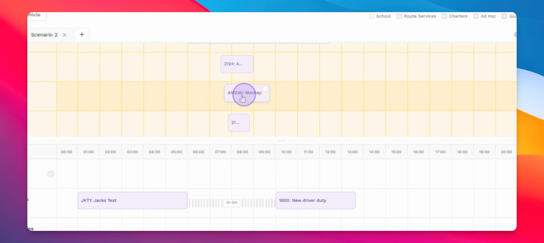Click the 15:00 time label
Image resolution: width=544 pixels, height=243 pixels.
click(x=396, y=152)
